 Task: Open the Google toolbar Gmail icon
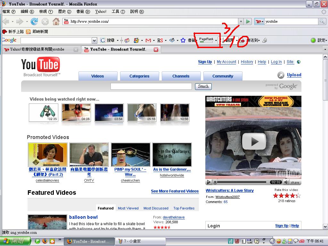[x=148, y=40]
